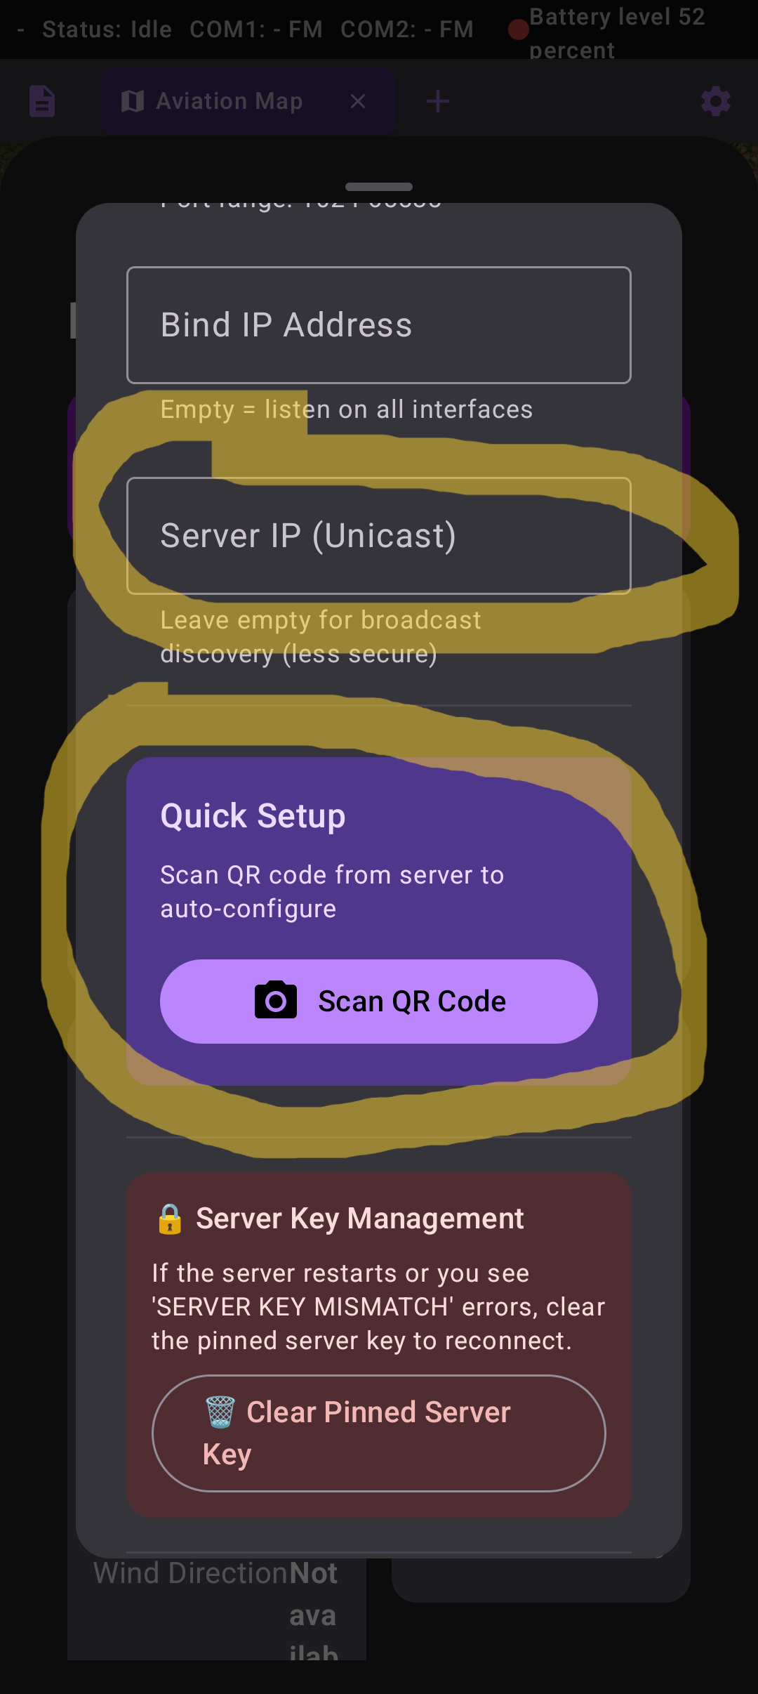Select the Aviation Map tab
758x1694 pixels.
tap(230, 100)
